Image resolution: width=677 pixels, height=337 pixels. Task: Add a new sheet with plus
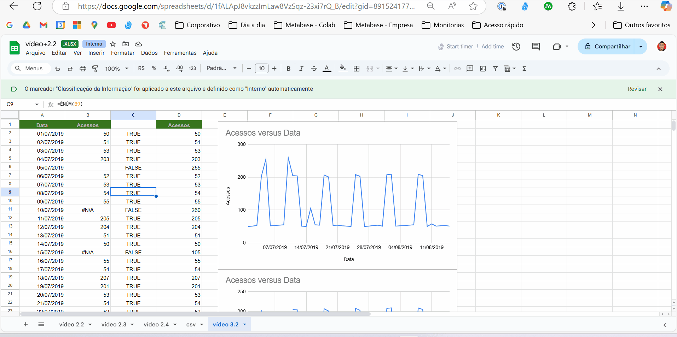pyautogui.click(x=25, y=324)
